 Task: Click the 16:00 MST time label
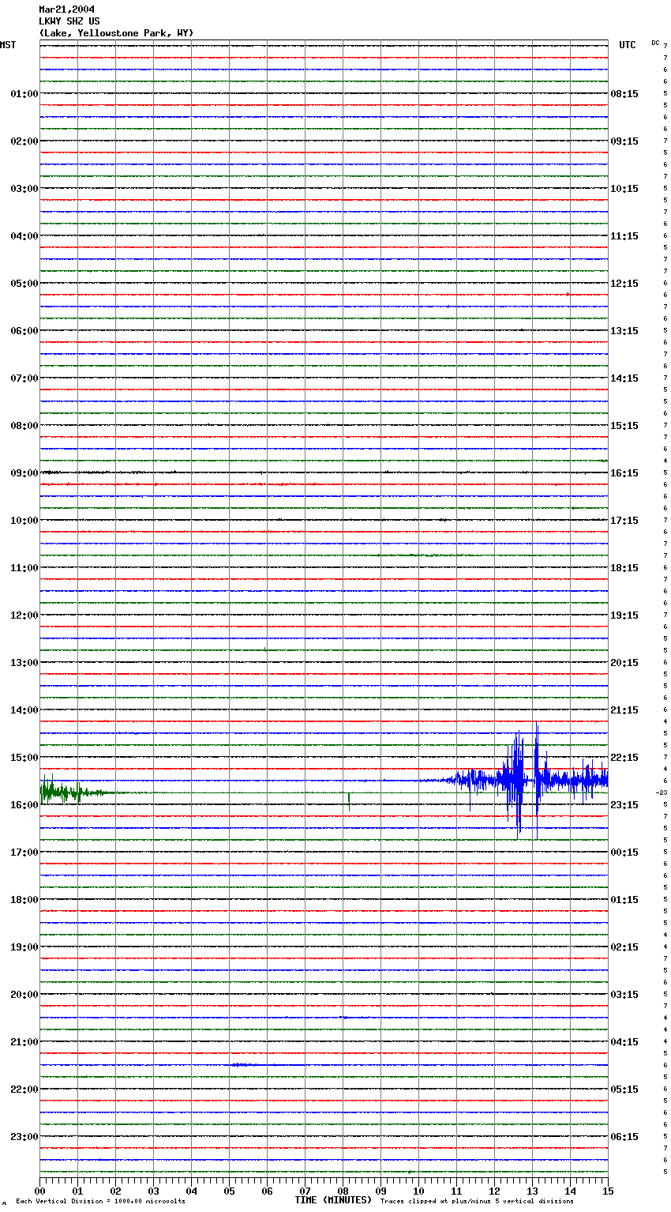[x=24, y=805]
